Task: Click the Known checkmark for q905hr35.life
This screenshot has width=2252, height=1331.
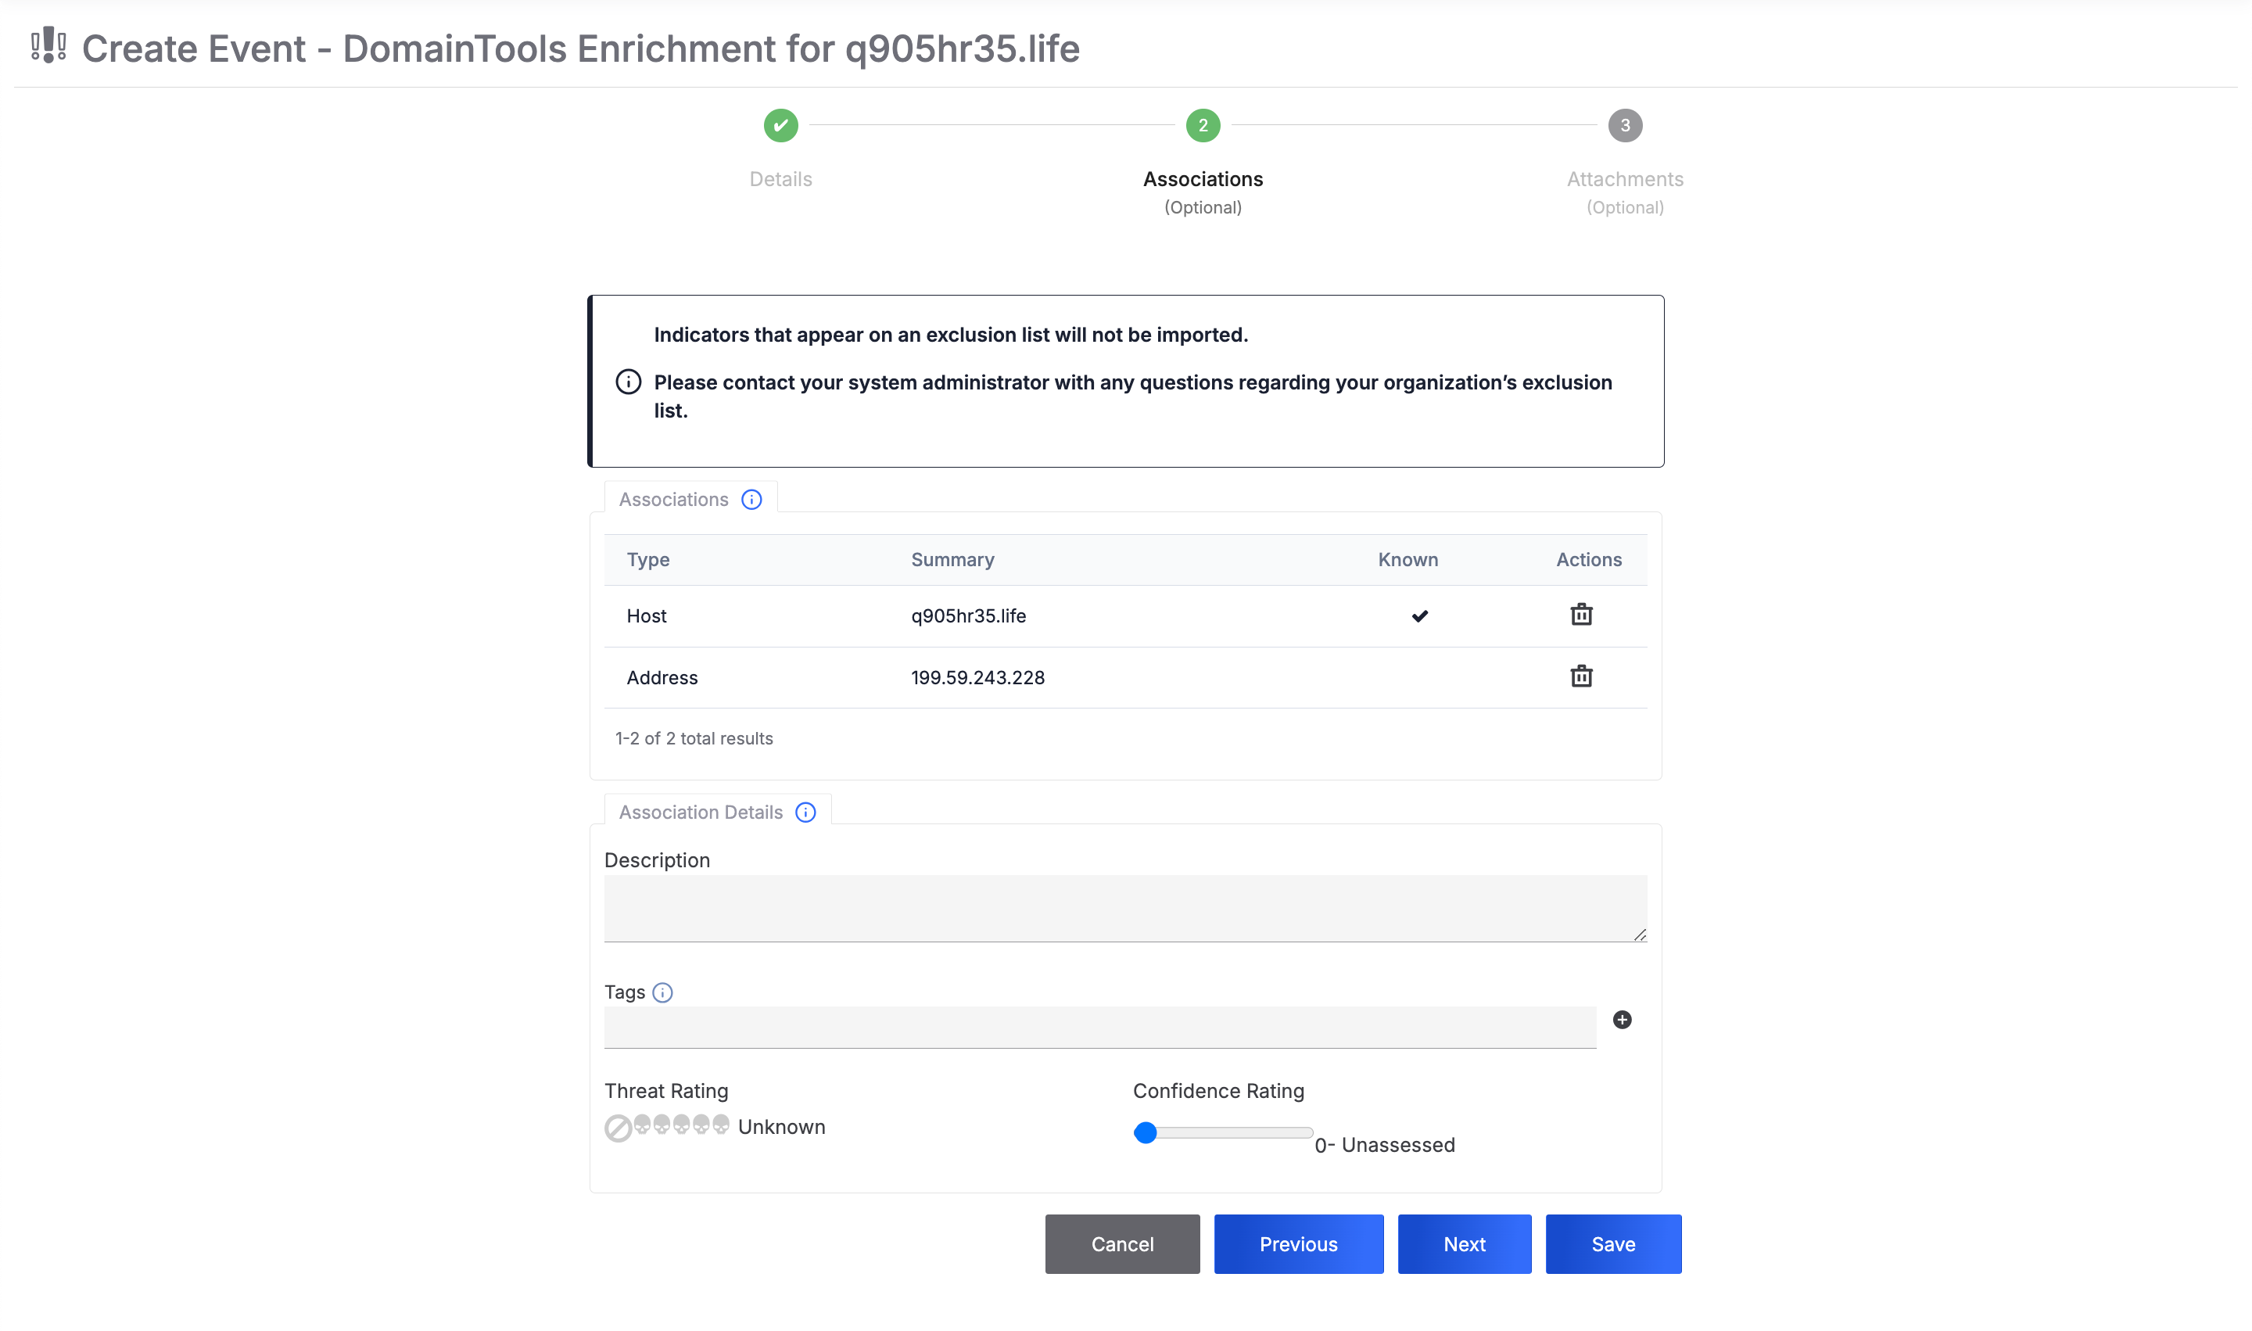Action: pyautogui.click(x=1420, y=615)
